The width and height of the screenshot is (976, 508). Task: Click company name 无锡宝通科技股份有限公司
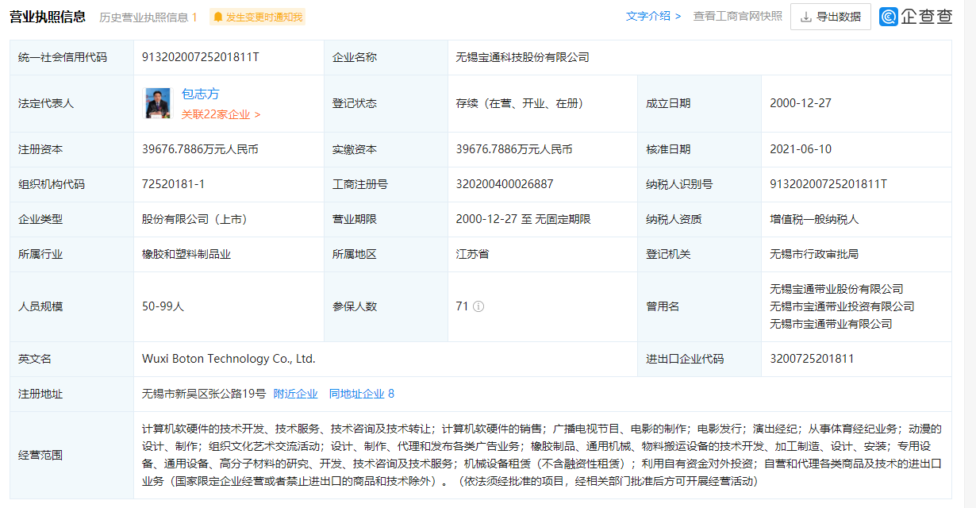click(x=522, y=57)
